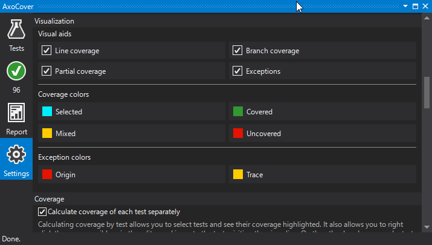Disable the Partial coverage checkbox
Screen dimensions: 432x245
pos(47,71)
